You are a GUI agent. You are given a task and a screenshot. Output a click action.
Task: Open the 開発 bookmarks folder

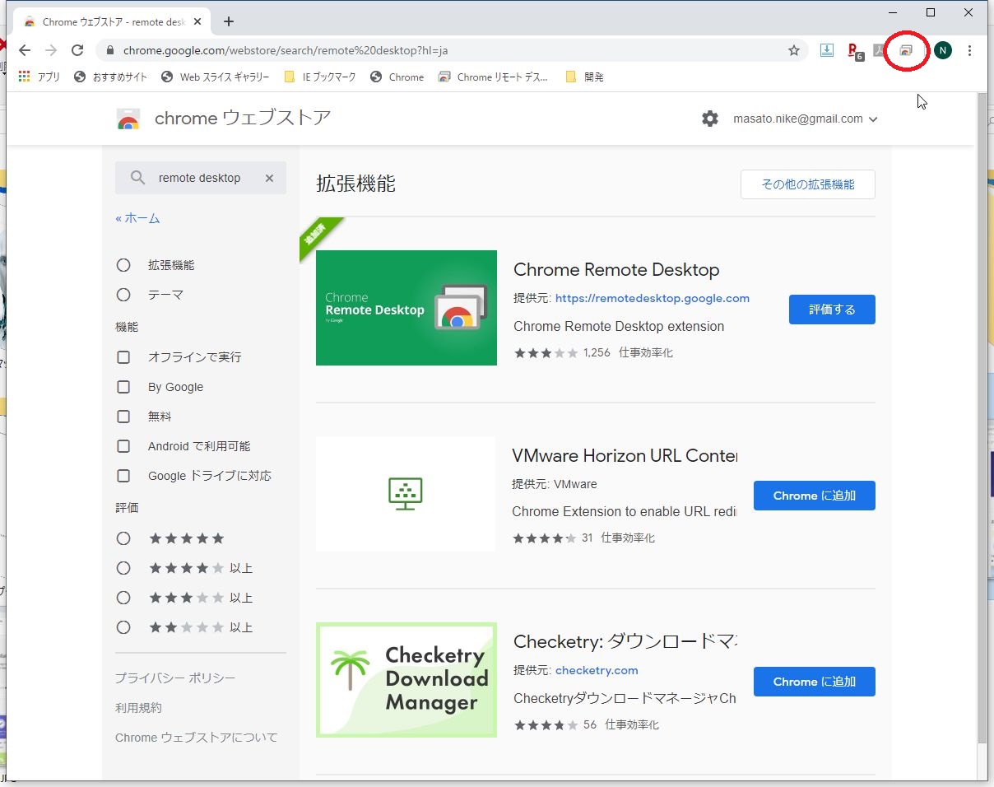[584, 77]
